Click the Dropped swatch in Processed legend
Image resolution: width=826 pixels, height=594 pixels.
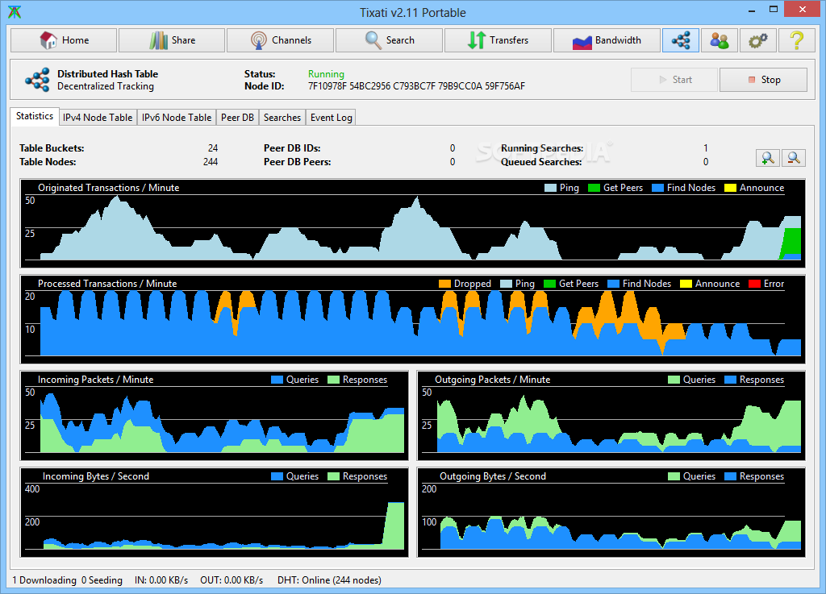pyautogui.click(x=444, y=284)
